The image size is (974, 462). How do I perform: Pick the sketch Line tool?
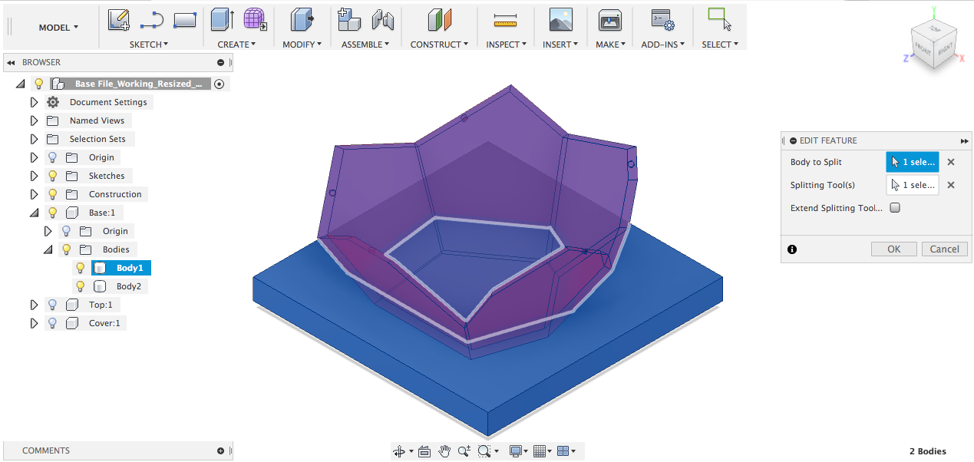pos(152,19)
